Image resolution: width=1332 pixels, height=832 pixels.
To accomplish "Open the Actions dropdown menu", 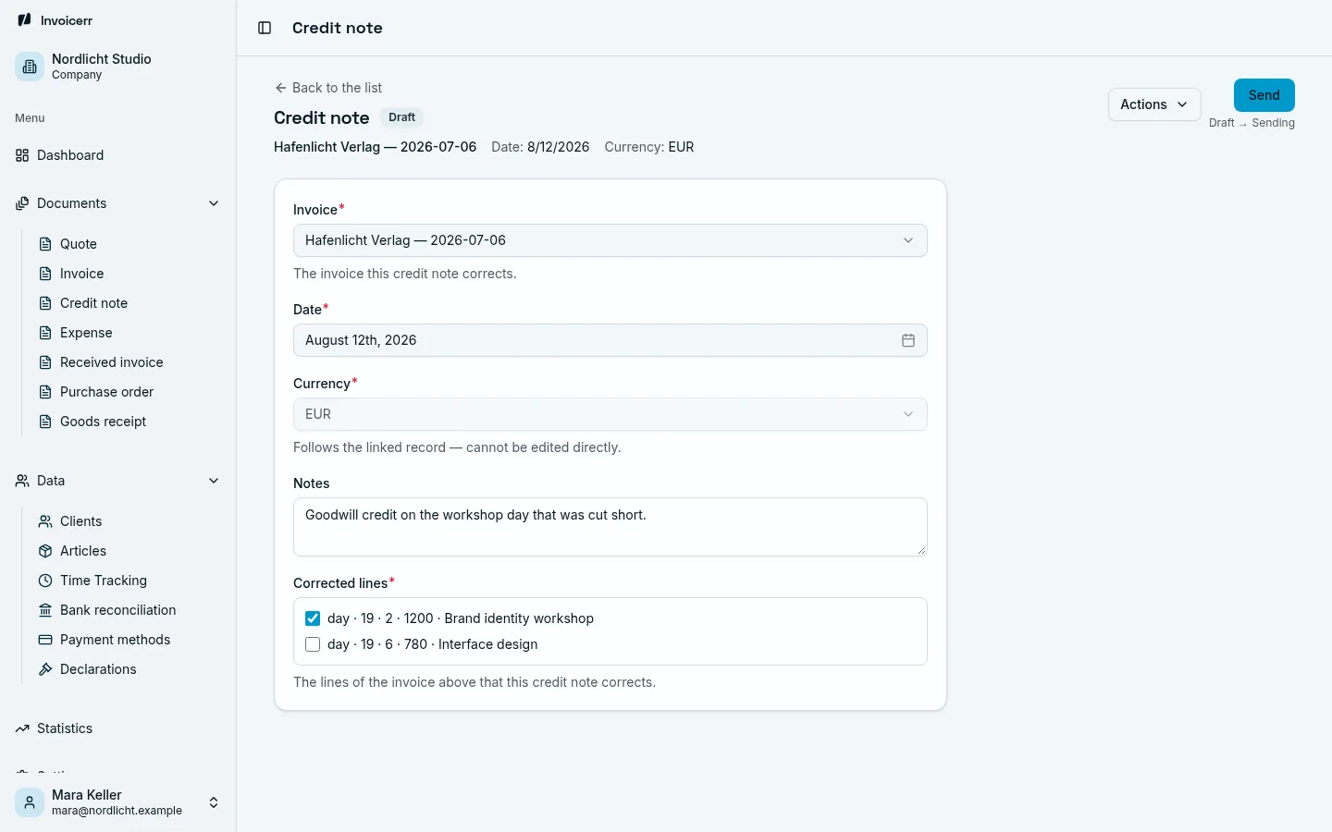I will click(1154, 104).
